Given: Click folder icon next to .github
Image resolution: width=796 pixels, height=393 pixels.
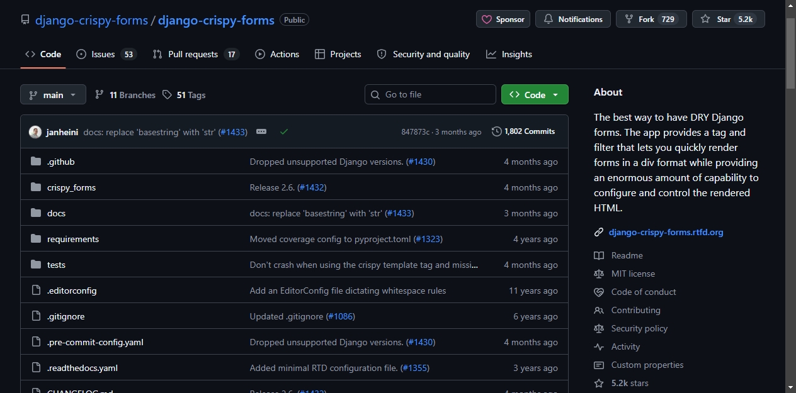Looking at the screenshot, I should click(36, 162).
